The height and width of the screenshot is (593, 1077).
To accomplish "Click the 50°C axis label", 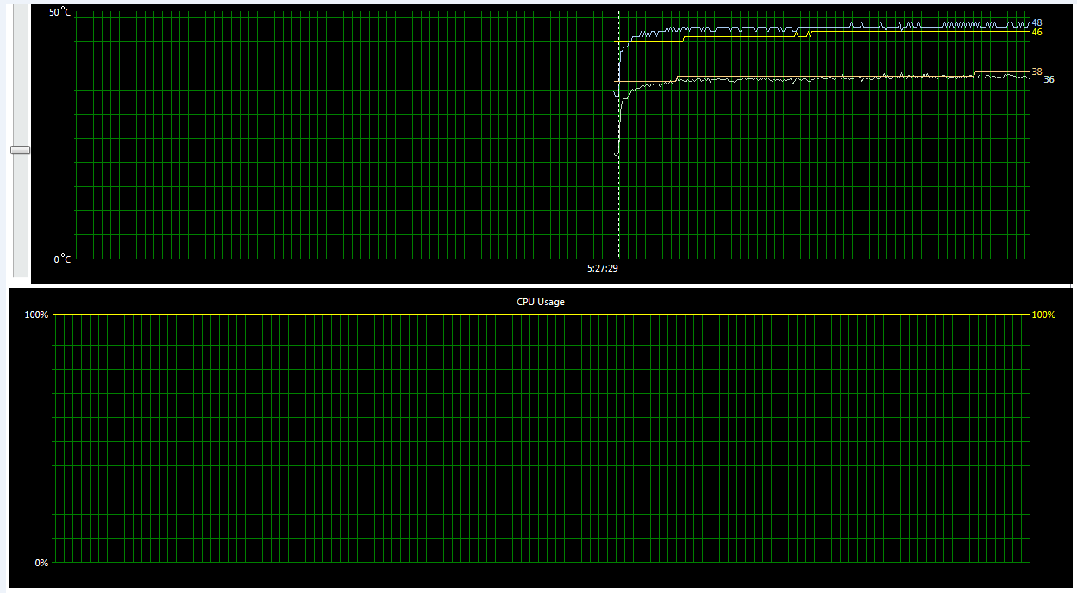I will (x=59, y=13).
